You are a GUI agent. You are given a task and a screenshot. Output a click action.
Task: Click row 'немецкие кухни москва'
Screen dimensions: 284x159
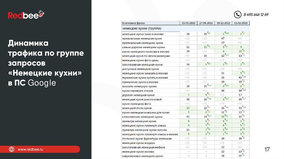pos(186,152)
